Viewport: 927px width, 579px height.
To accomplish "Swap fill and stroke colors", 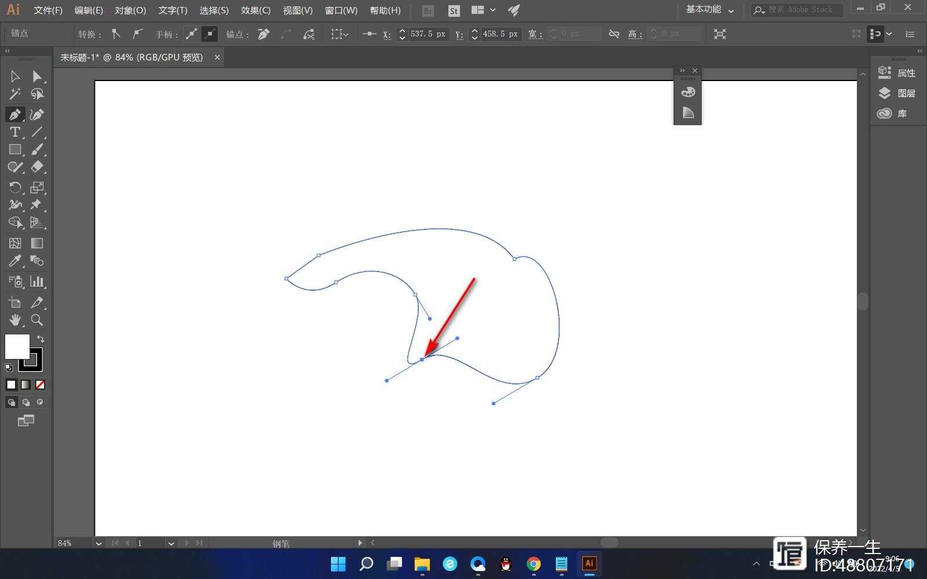I will 41,339.
